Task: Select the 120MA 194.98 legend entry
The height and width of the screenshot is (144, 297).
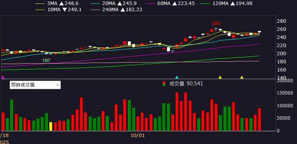Action: pos(227,3)
